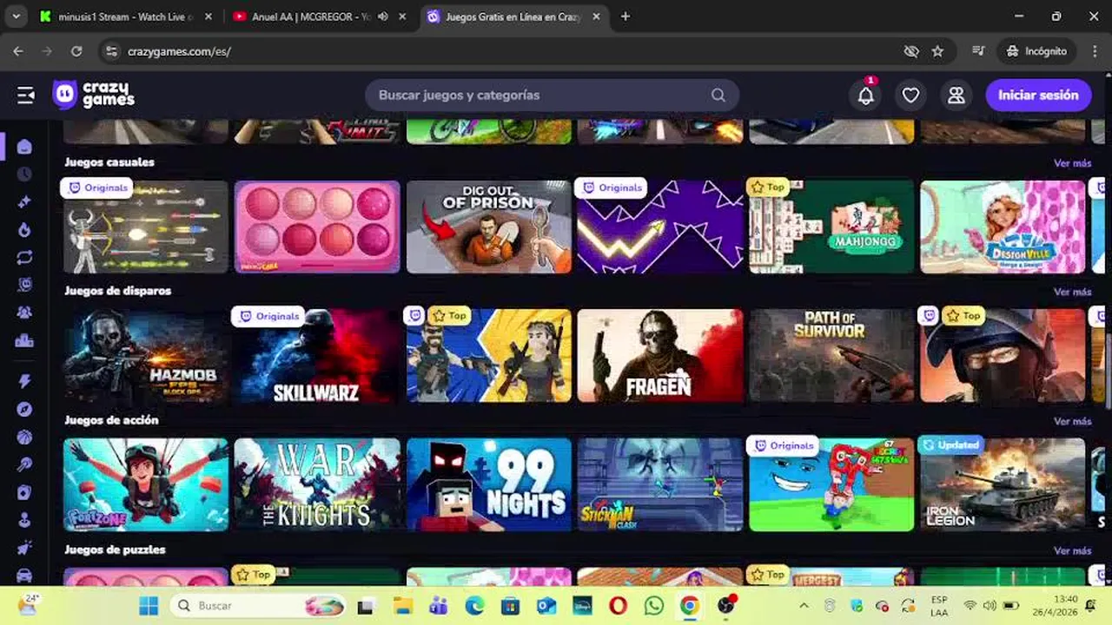This screenshot has height=625, width=1112.
Task: Open the sidebar Home icon
Action: coord(24,147)
